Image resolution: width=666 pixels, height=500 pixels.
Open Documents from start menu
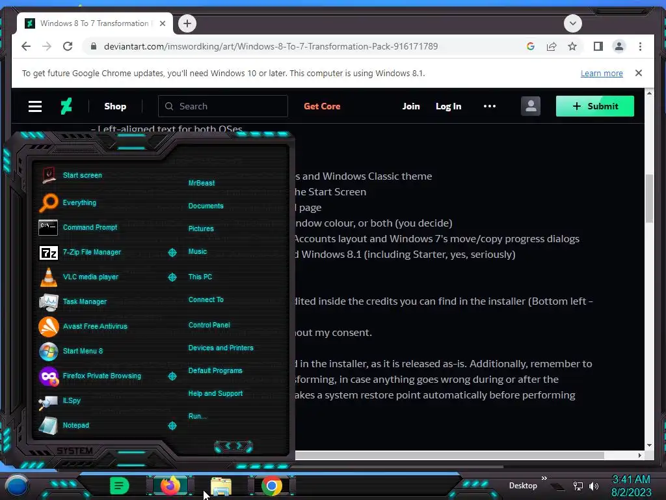[x=206, y=206]
